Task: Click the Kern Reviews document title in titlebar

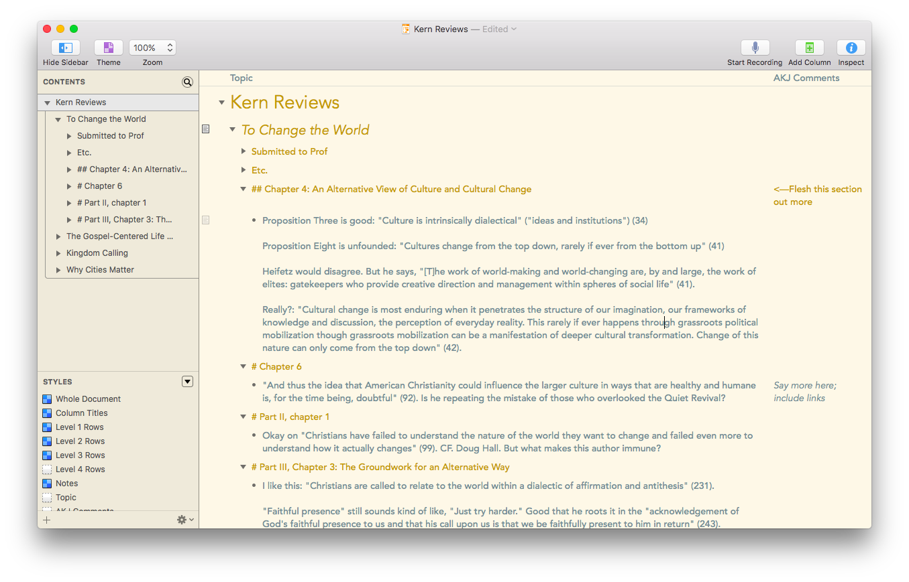Action: (441, 29)
